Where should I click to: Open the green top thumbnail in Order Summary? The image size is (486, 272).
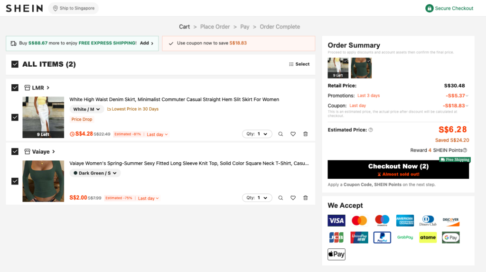(x=361, y=68)
